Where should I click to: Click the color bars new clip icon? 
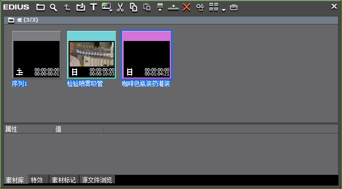point(106,7)
